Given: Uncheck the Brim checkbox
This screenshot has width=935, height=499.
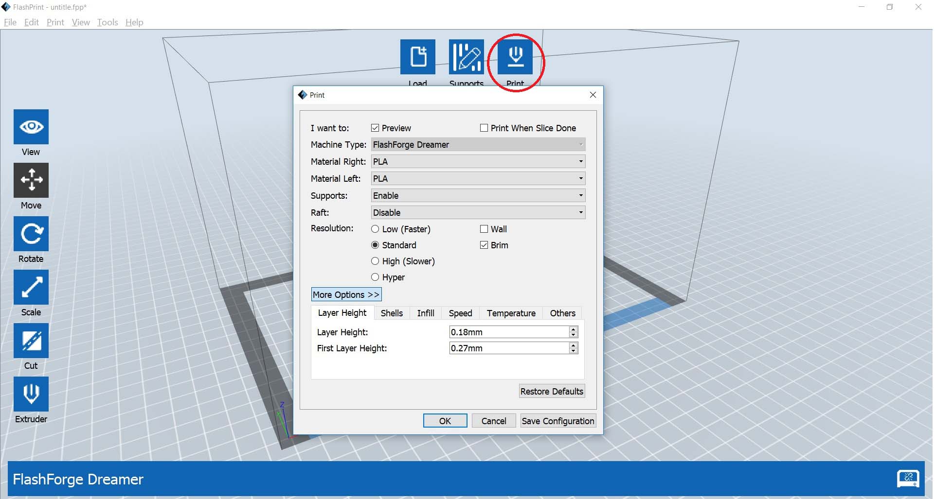Looking at the screenshot, I should pyautogui.click(x=484, y=245).
